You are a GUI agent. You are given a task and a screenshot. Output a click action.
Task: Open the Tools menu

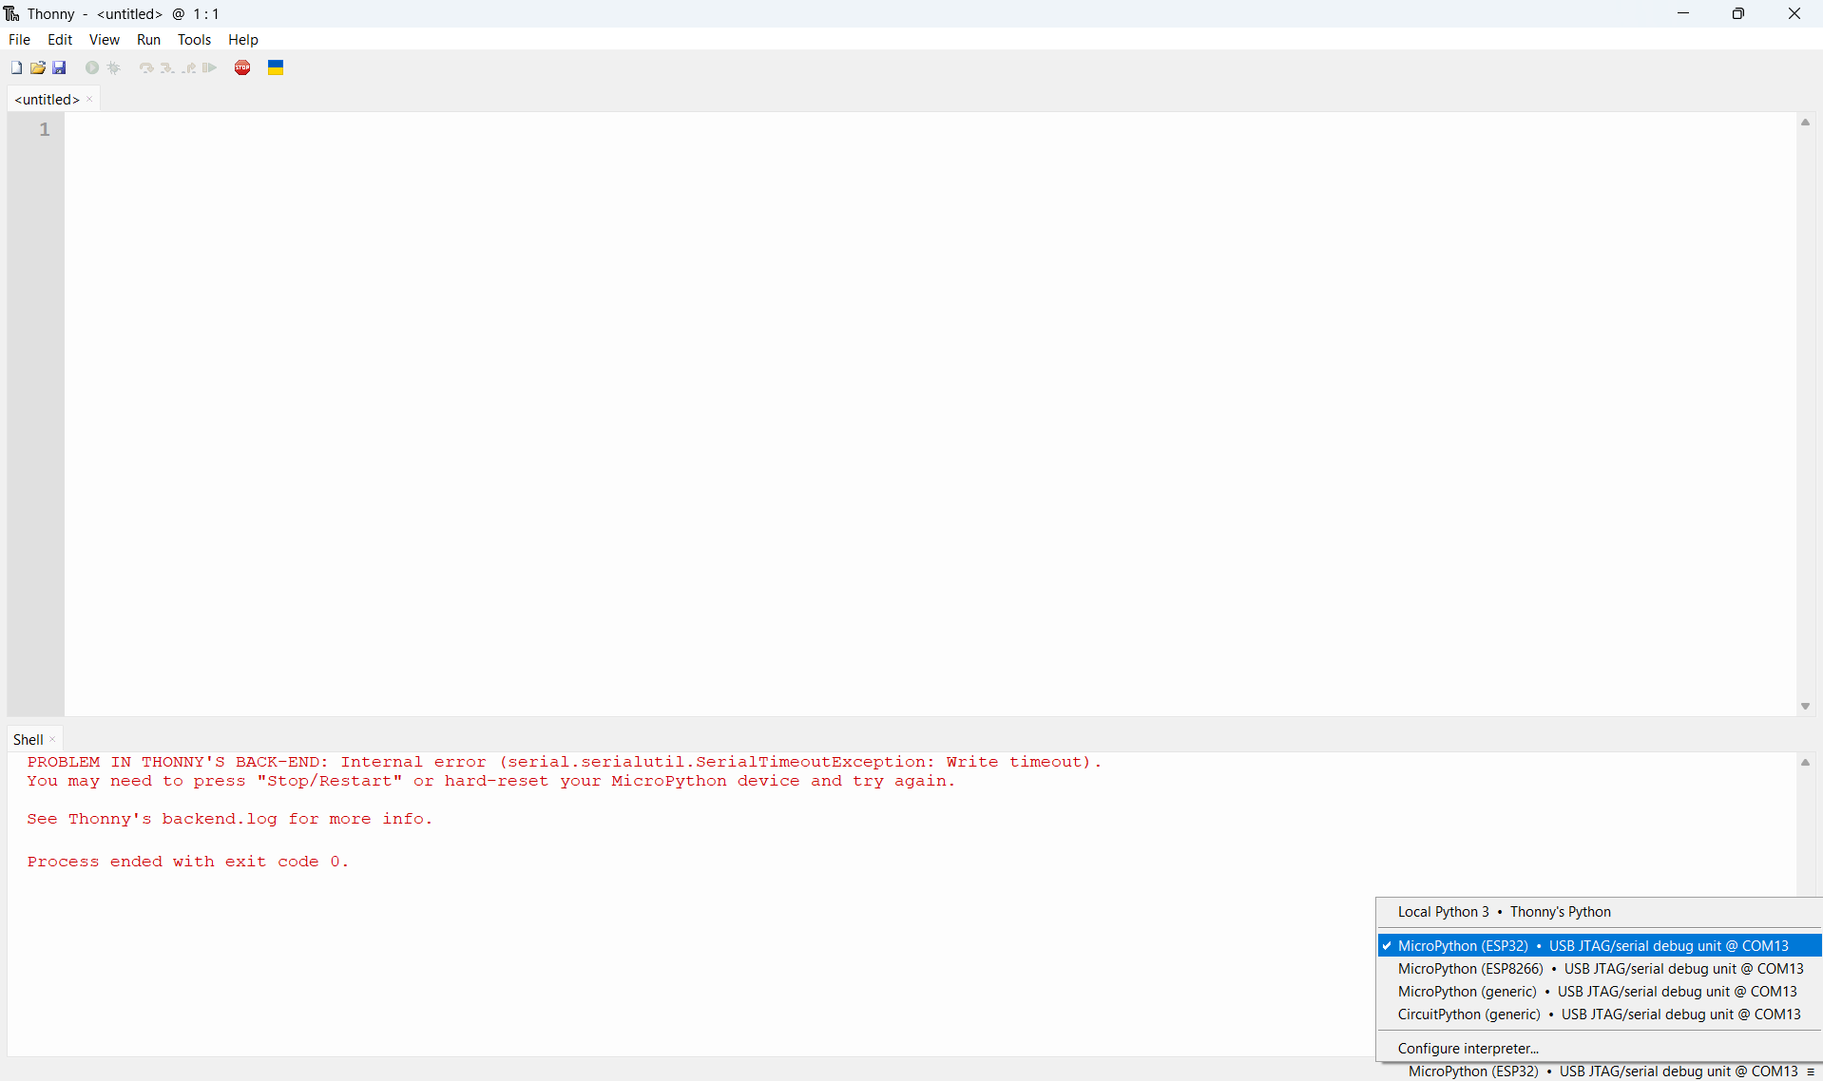tap(194, 39)
